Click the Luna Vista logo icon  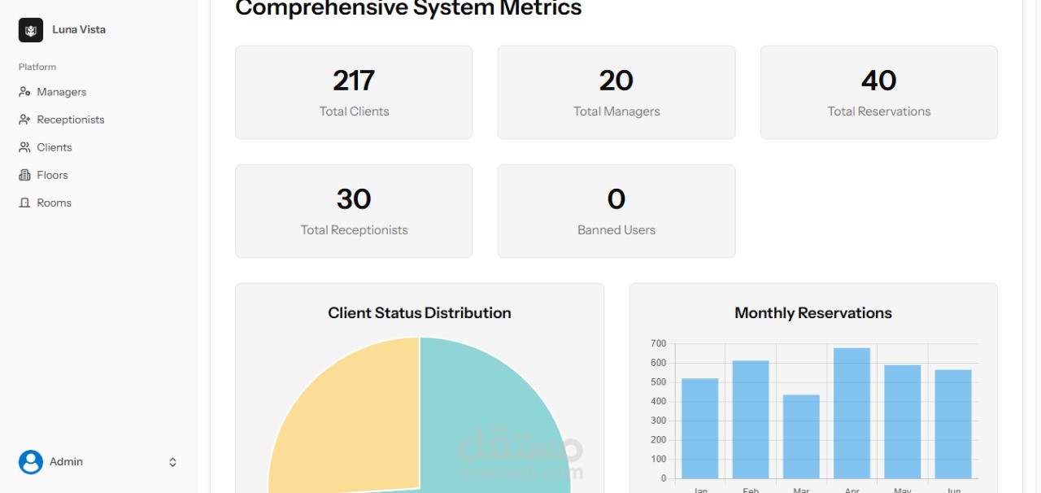(x=31, y=30)
